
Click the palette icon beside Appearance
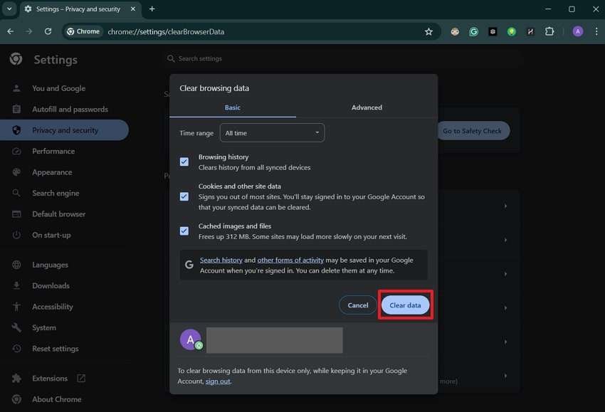16,172
